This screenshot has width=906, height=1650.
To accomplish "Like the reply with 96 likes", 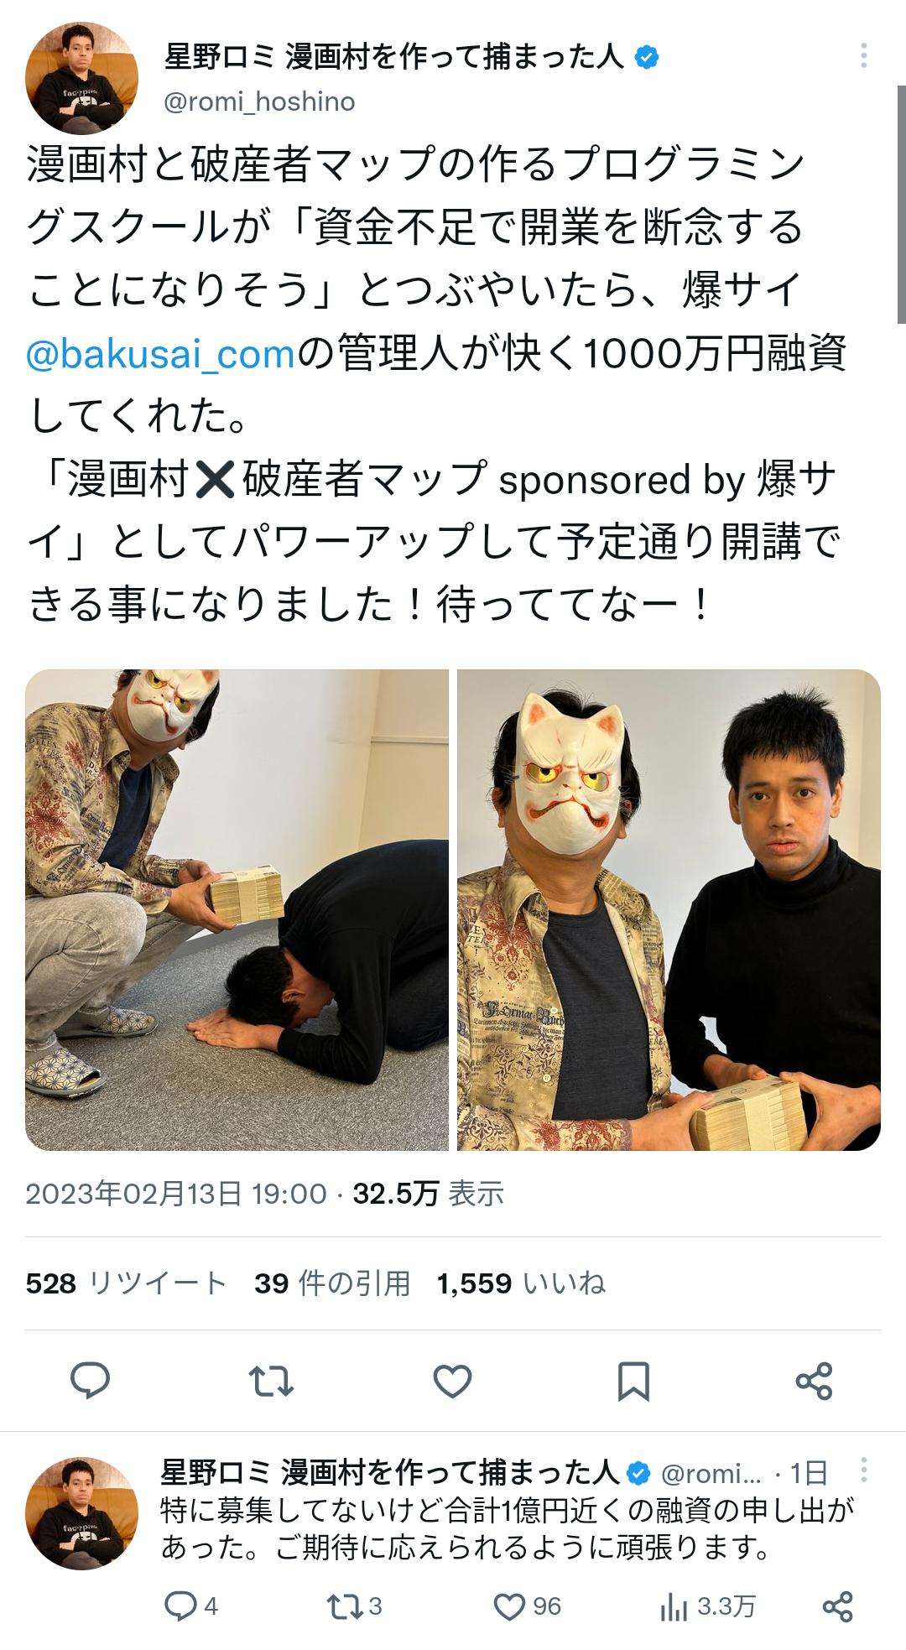I will click(528, 1606).
